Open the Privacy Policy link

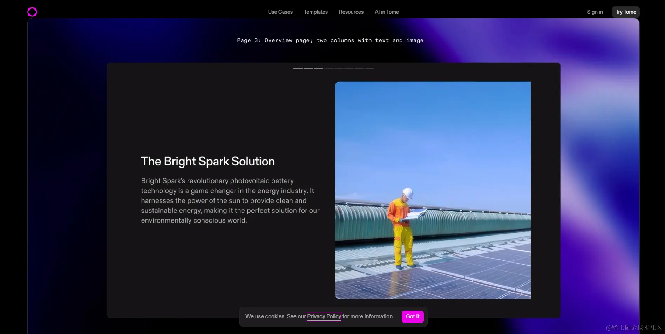click(x=324, y=316)
